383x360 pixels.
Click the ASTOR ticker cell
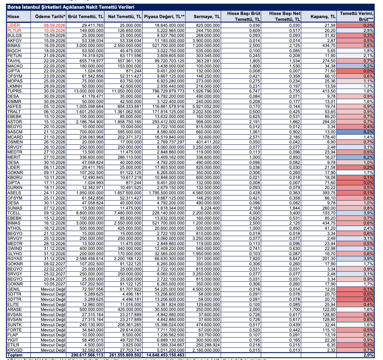[x=14, y=122]
